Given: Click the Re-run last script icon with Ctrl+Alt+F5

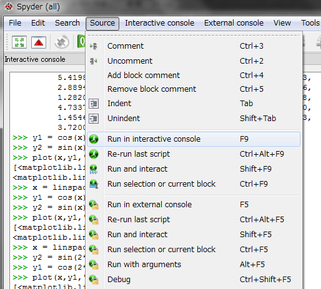Looking at the screenshot, I should [x=94, y=220].
